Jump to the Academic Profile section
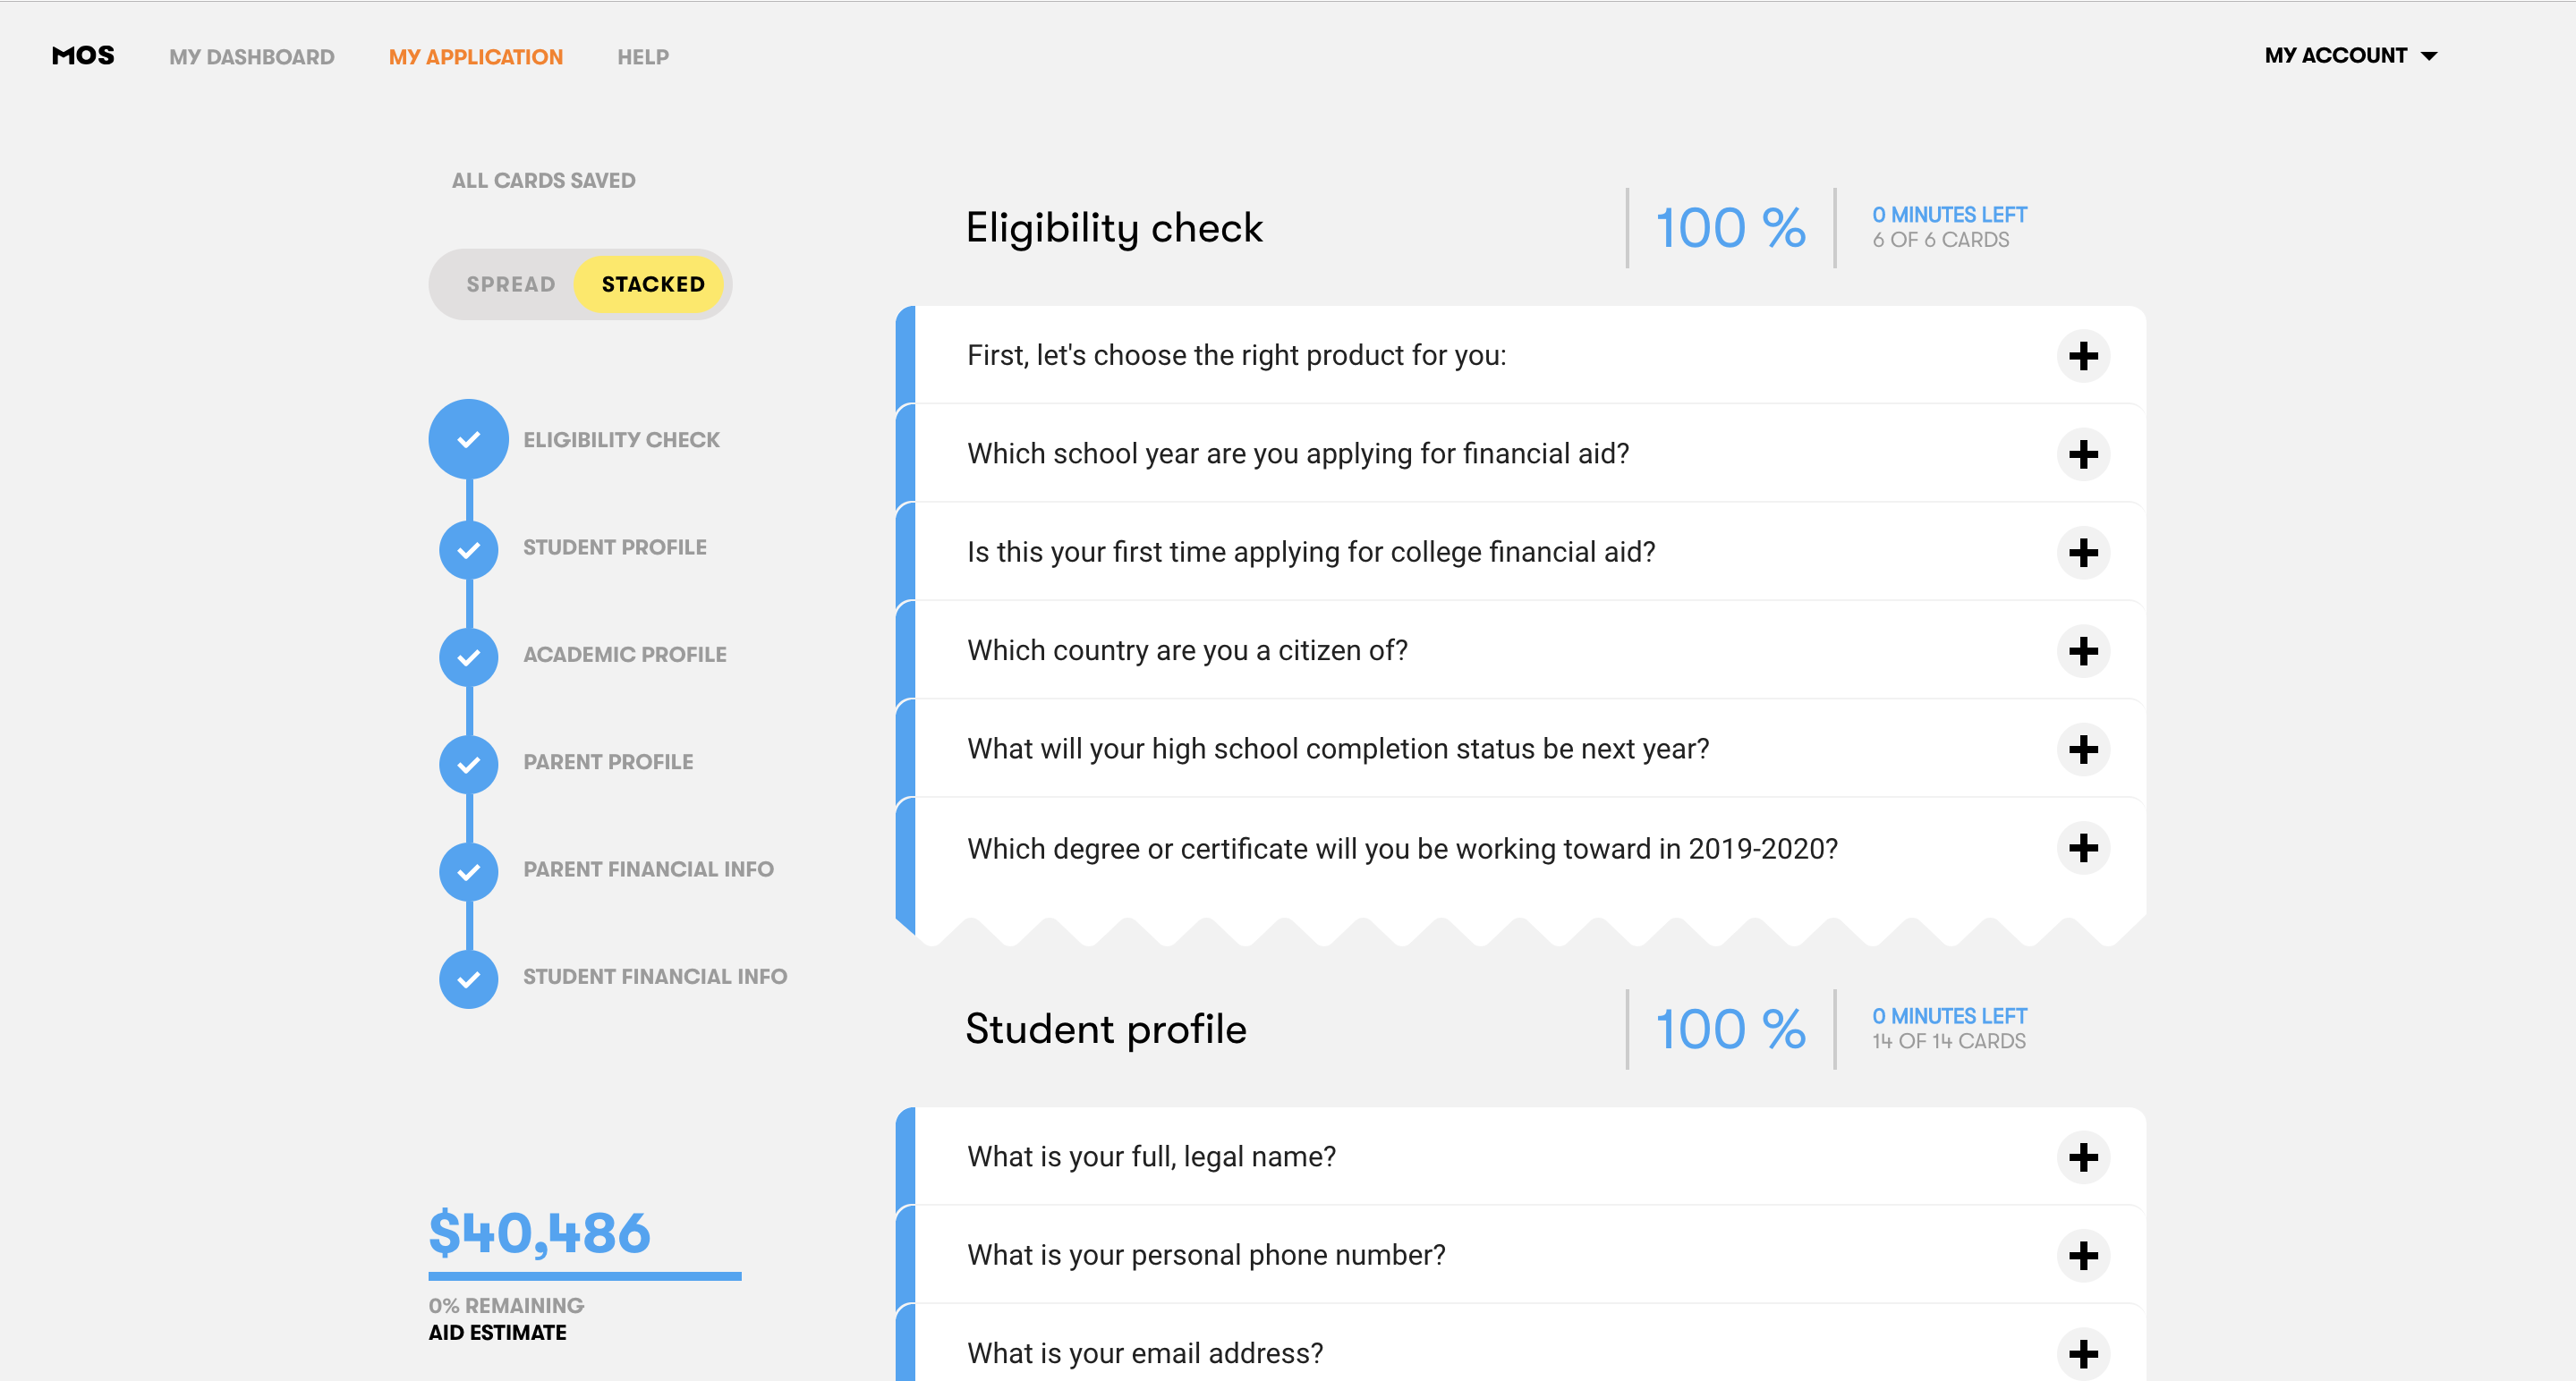 pos(624,655)
